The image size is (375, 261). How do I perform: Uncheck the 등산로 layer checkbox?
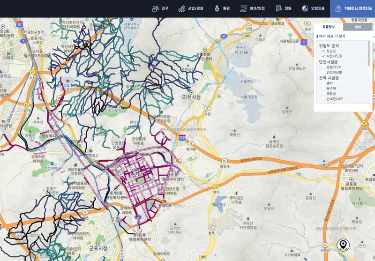tap(323, 51)
